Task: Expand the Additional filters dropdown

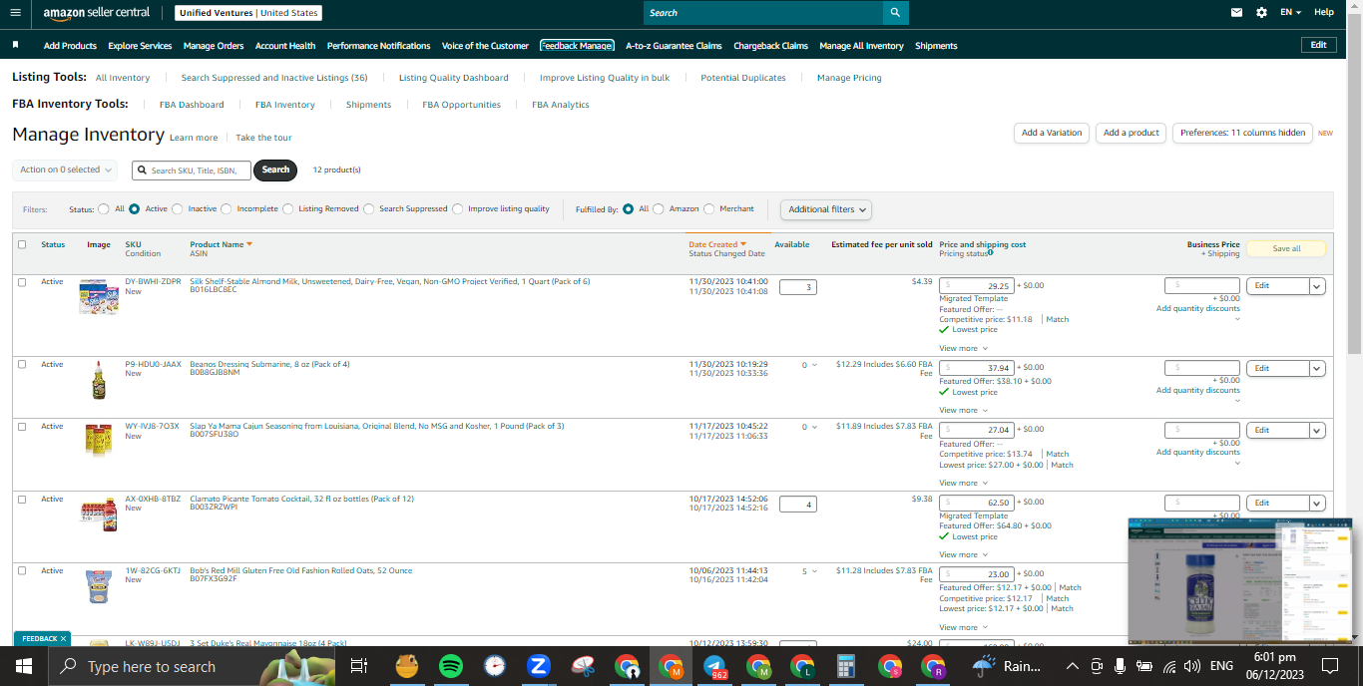Action: pos(826,209)
